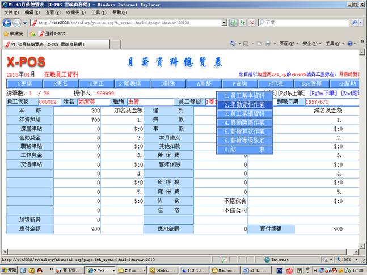This screenshot has height=275, width=367.
Task: Open the 收藏夹 favorites star button
Action: tap(12, 33)
